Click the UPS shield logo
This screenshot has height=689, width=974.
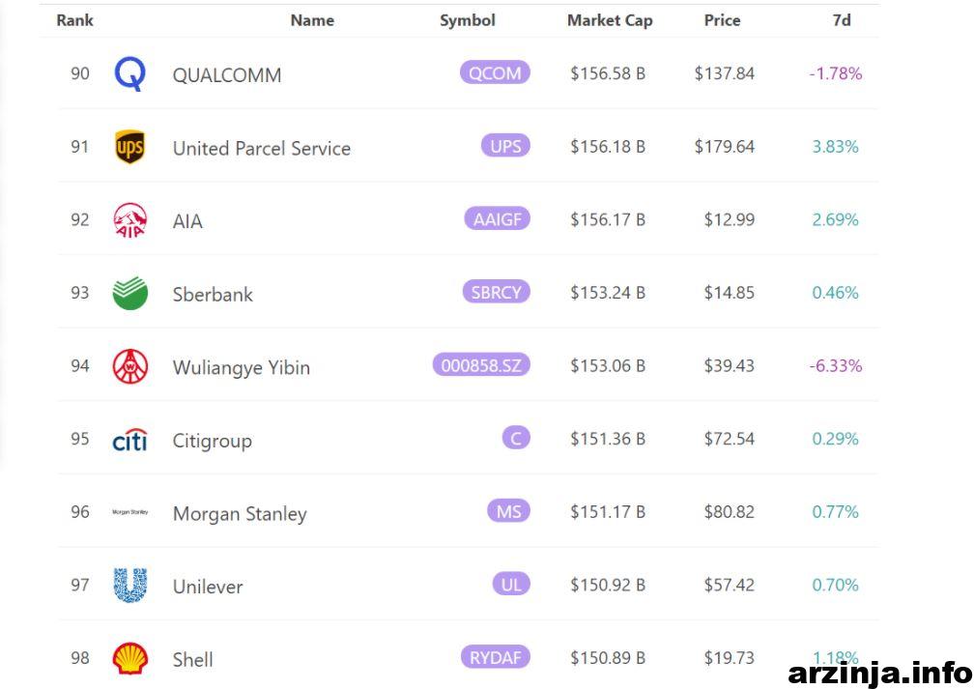[x=129, y=147]
